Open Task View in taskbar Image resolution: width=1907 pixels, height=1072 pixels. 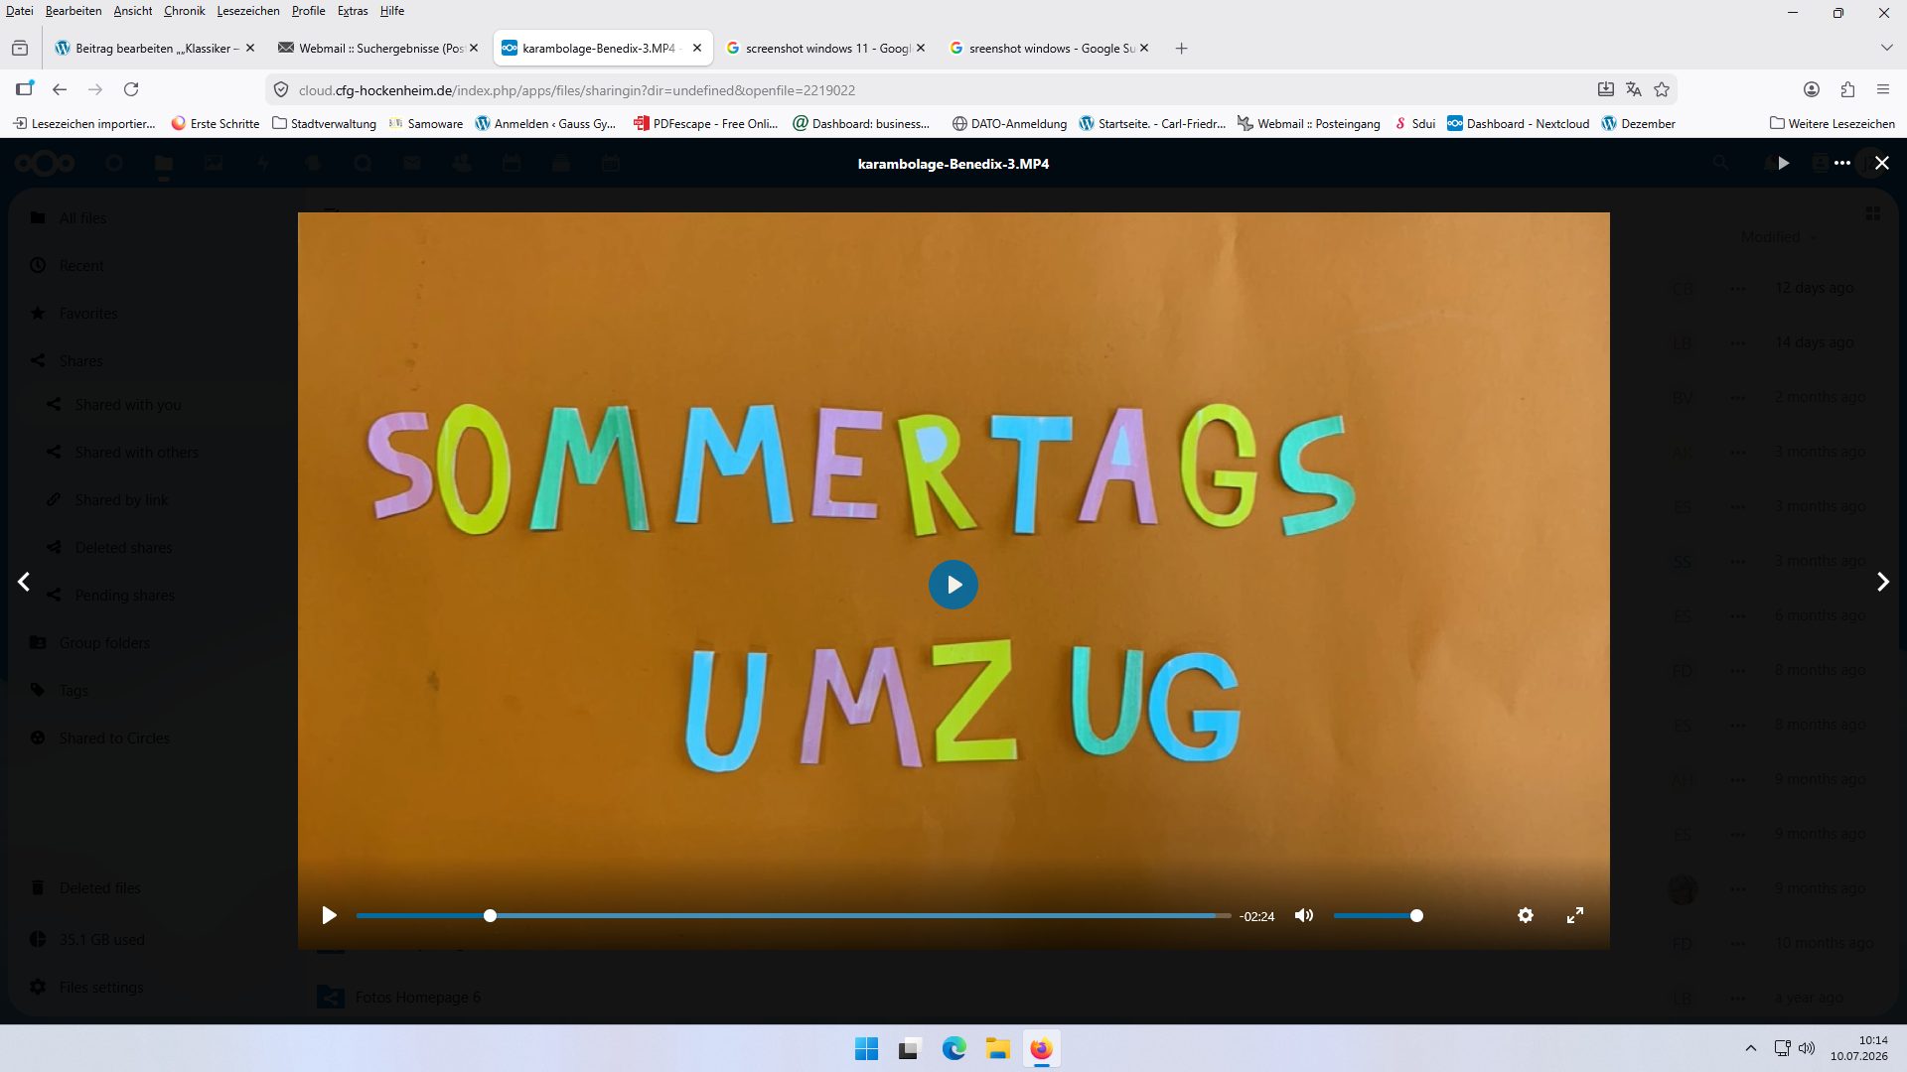[x=910, y=1049]
